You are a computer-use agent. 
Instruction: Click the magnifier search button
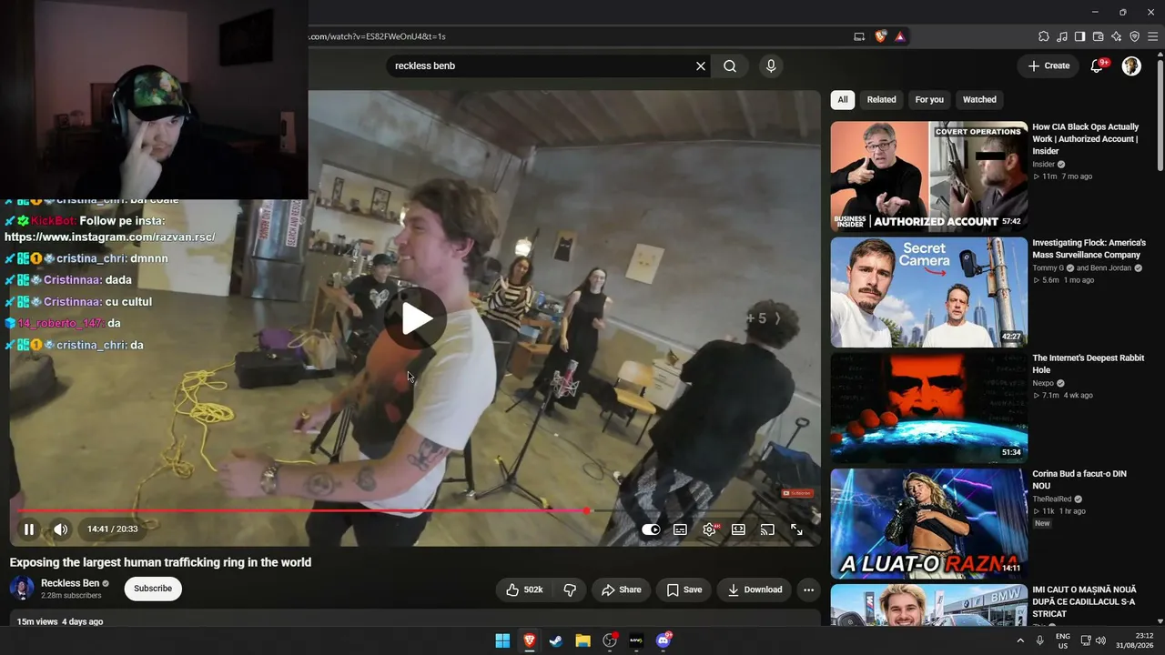coord(730,65)
